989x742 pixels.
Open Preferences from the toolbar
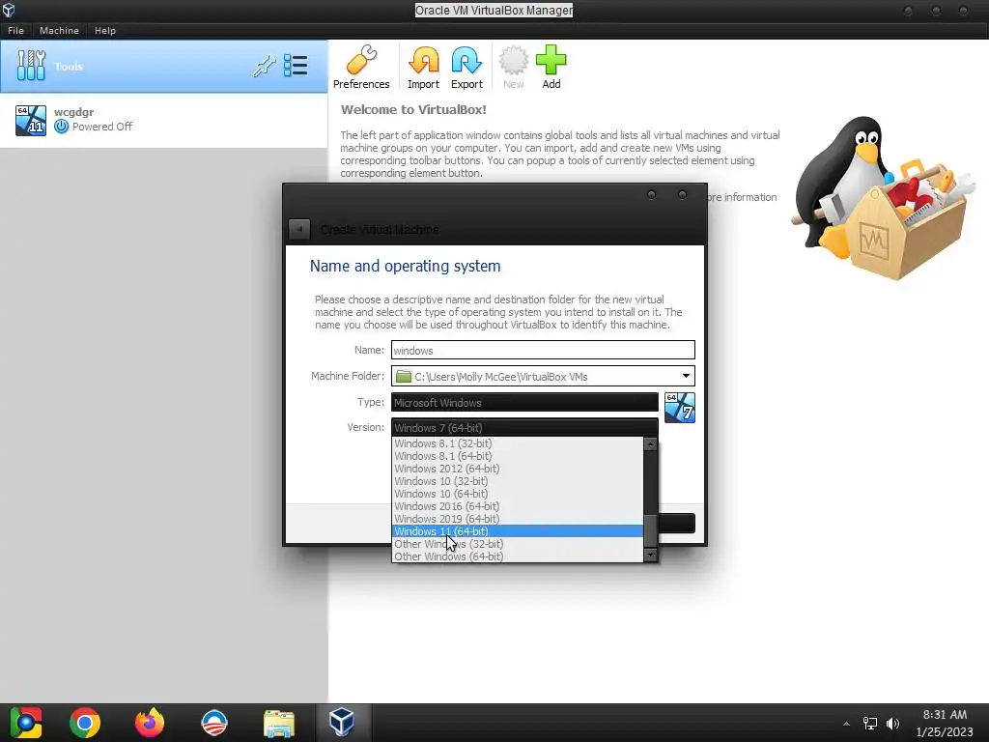point(361,68)
